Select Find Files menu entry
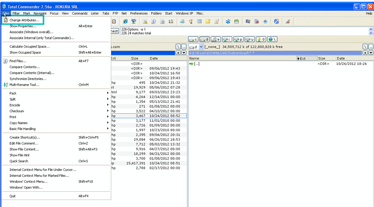The width and height of the screenshot is (374, 207). click(56, 61)
